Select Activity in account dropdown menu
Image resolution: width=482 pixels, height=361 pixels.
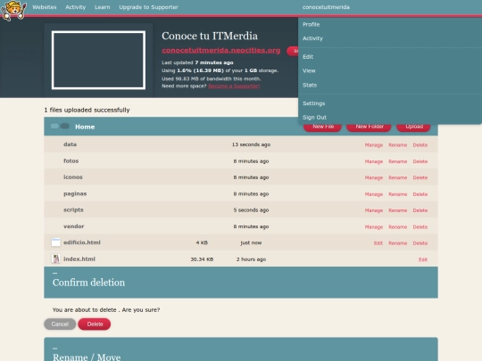(312, 38)
